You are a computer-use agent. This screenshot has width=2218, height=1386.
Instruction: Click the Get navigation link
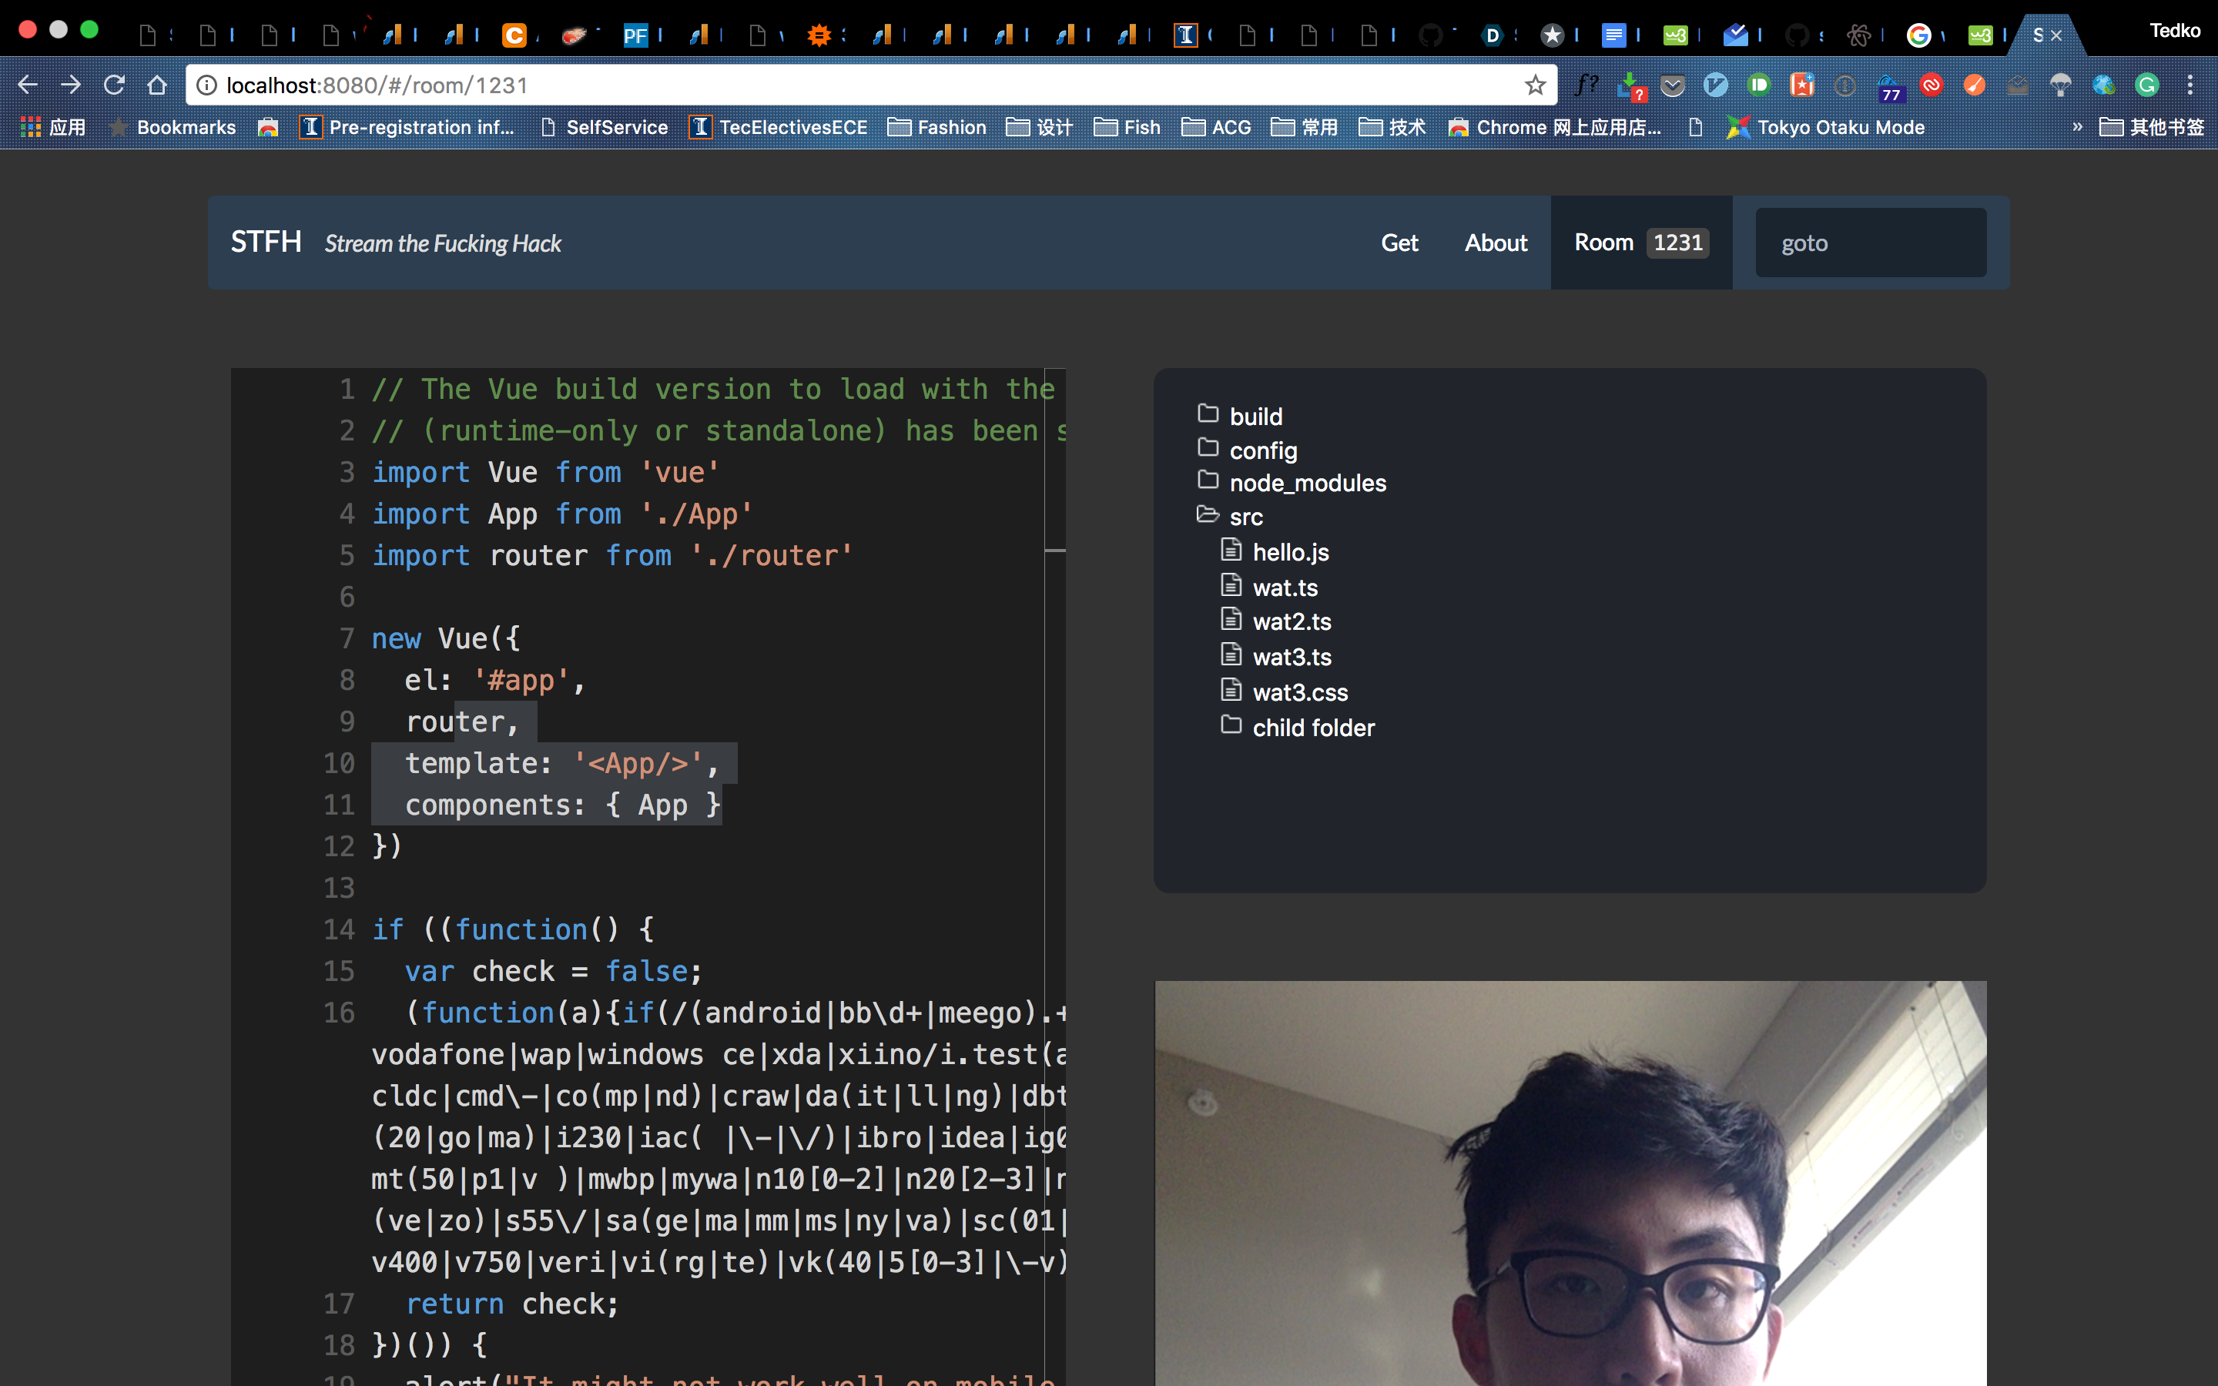[x=1399, y=243]
